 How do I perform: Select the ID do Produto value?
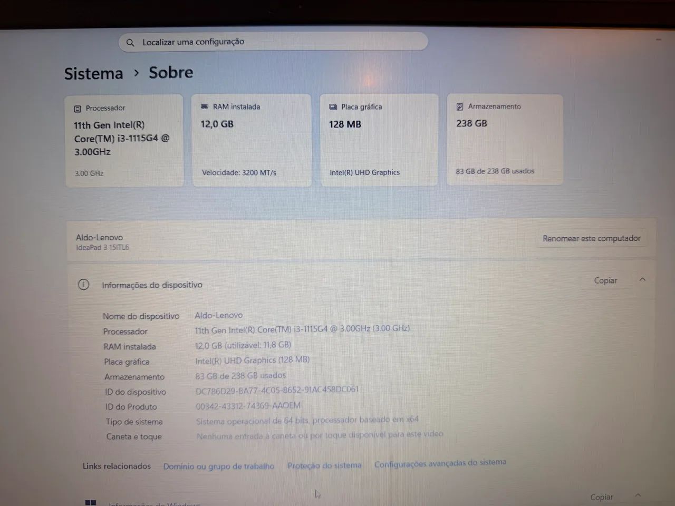pos(248,406)
